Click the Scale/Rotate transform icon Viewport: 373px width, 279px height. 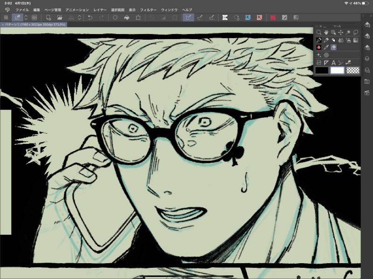click(x=138, y=18)
